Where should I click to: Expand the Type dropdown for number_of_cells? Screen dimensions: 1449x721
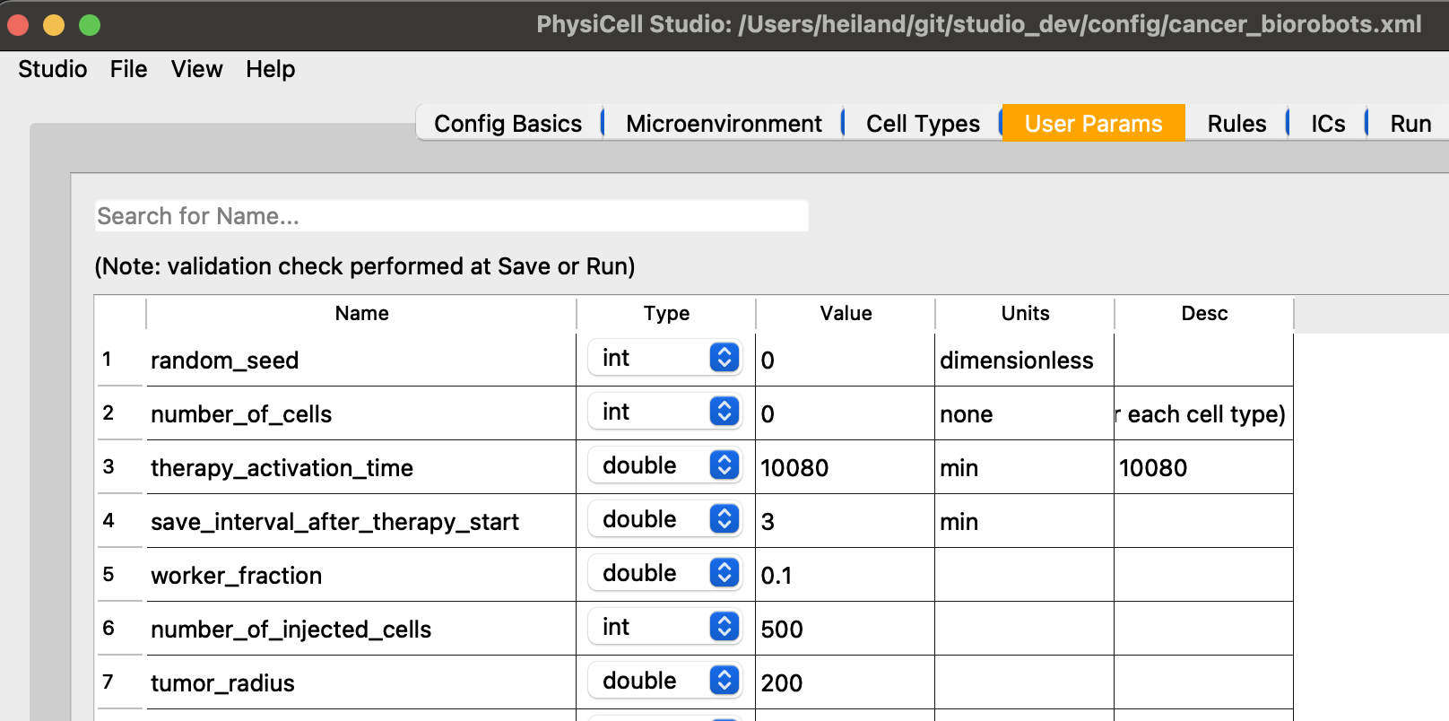[664, 413]
